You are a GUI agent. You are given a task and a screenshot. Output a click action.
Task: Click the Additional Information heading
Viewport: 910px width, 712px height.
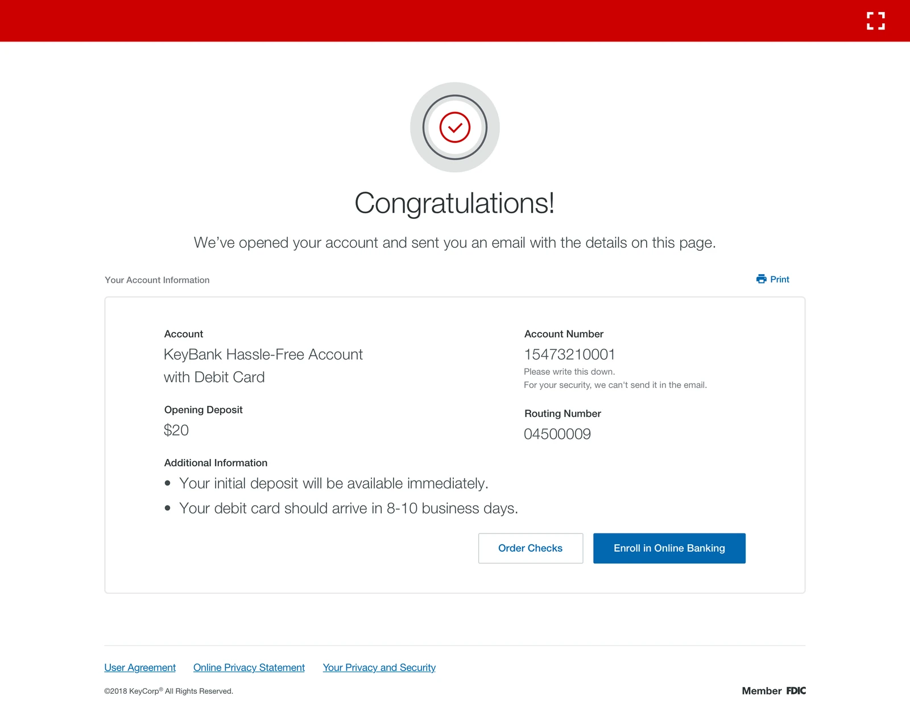pos(216,463)
